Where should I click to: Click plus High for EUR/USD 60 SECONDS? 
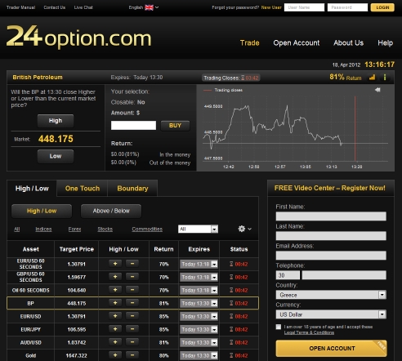(115, 264)
